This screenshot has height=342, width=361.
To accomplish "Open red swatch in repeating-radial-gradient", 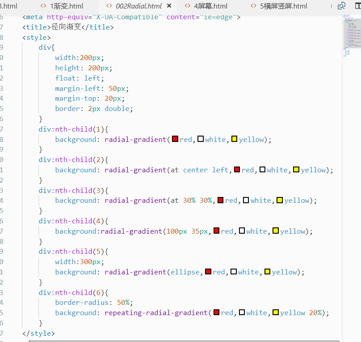I will [x=216, y=312].
